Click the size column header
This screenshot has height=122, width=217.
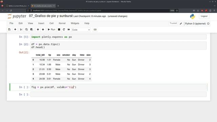click(88, 55)
